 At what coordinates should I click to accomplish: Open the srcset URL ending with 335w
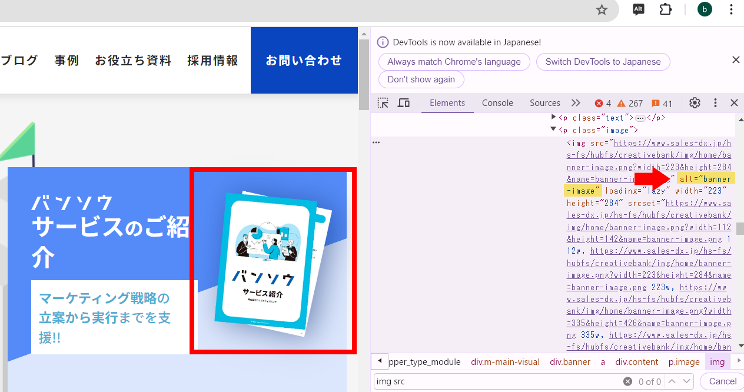(650, 311)
